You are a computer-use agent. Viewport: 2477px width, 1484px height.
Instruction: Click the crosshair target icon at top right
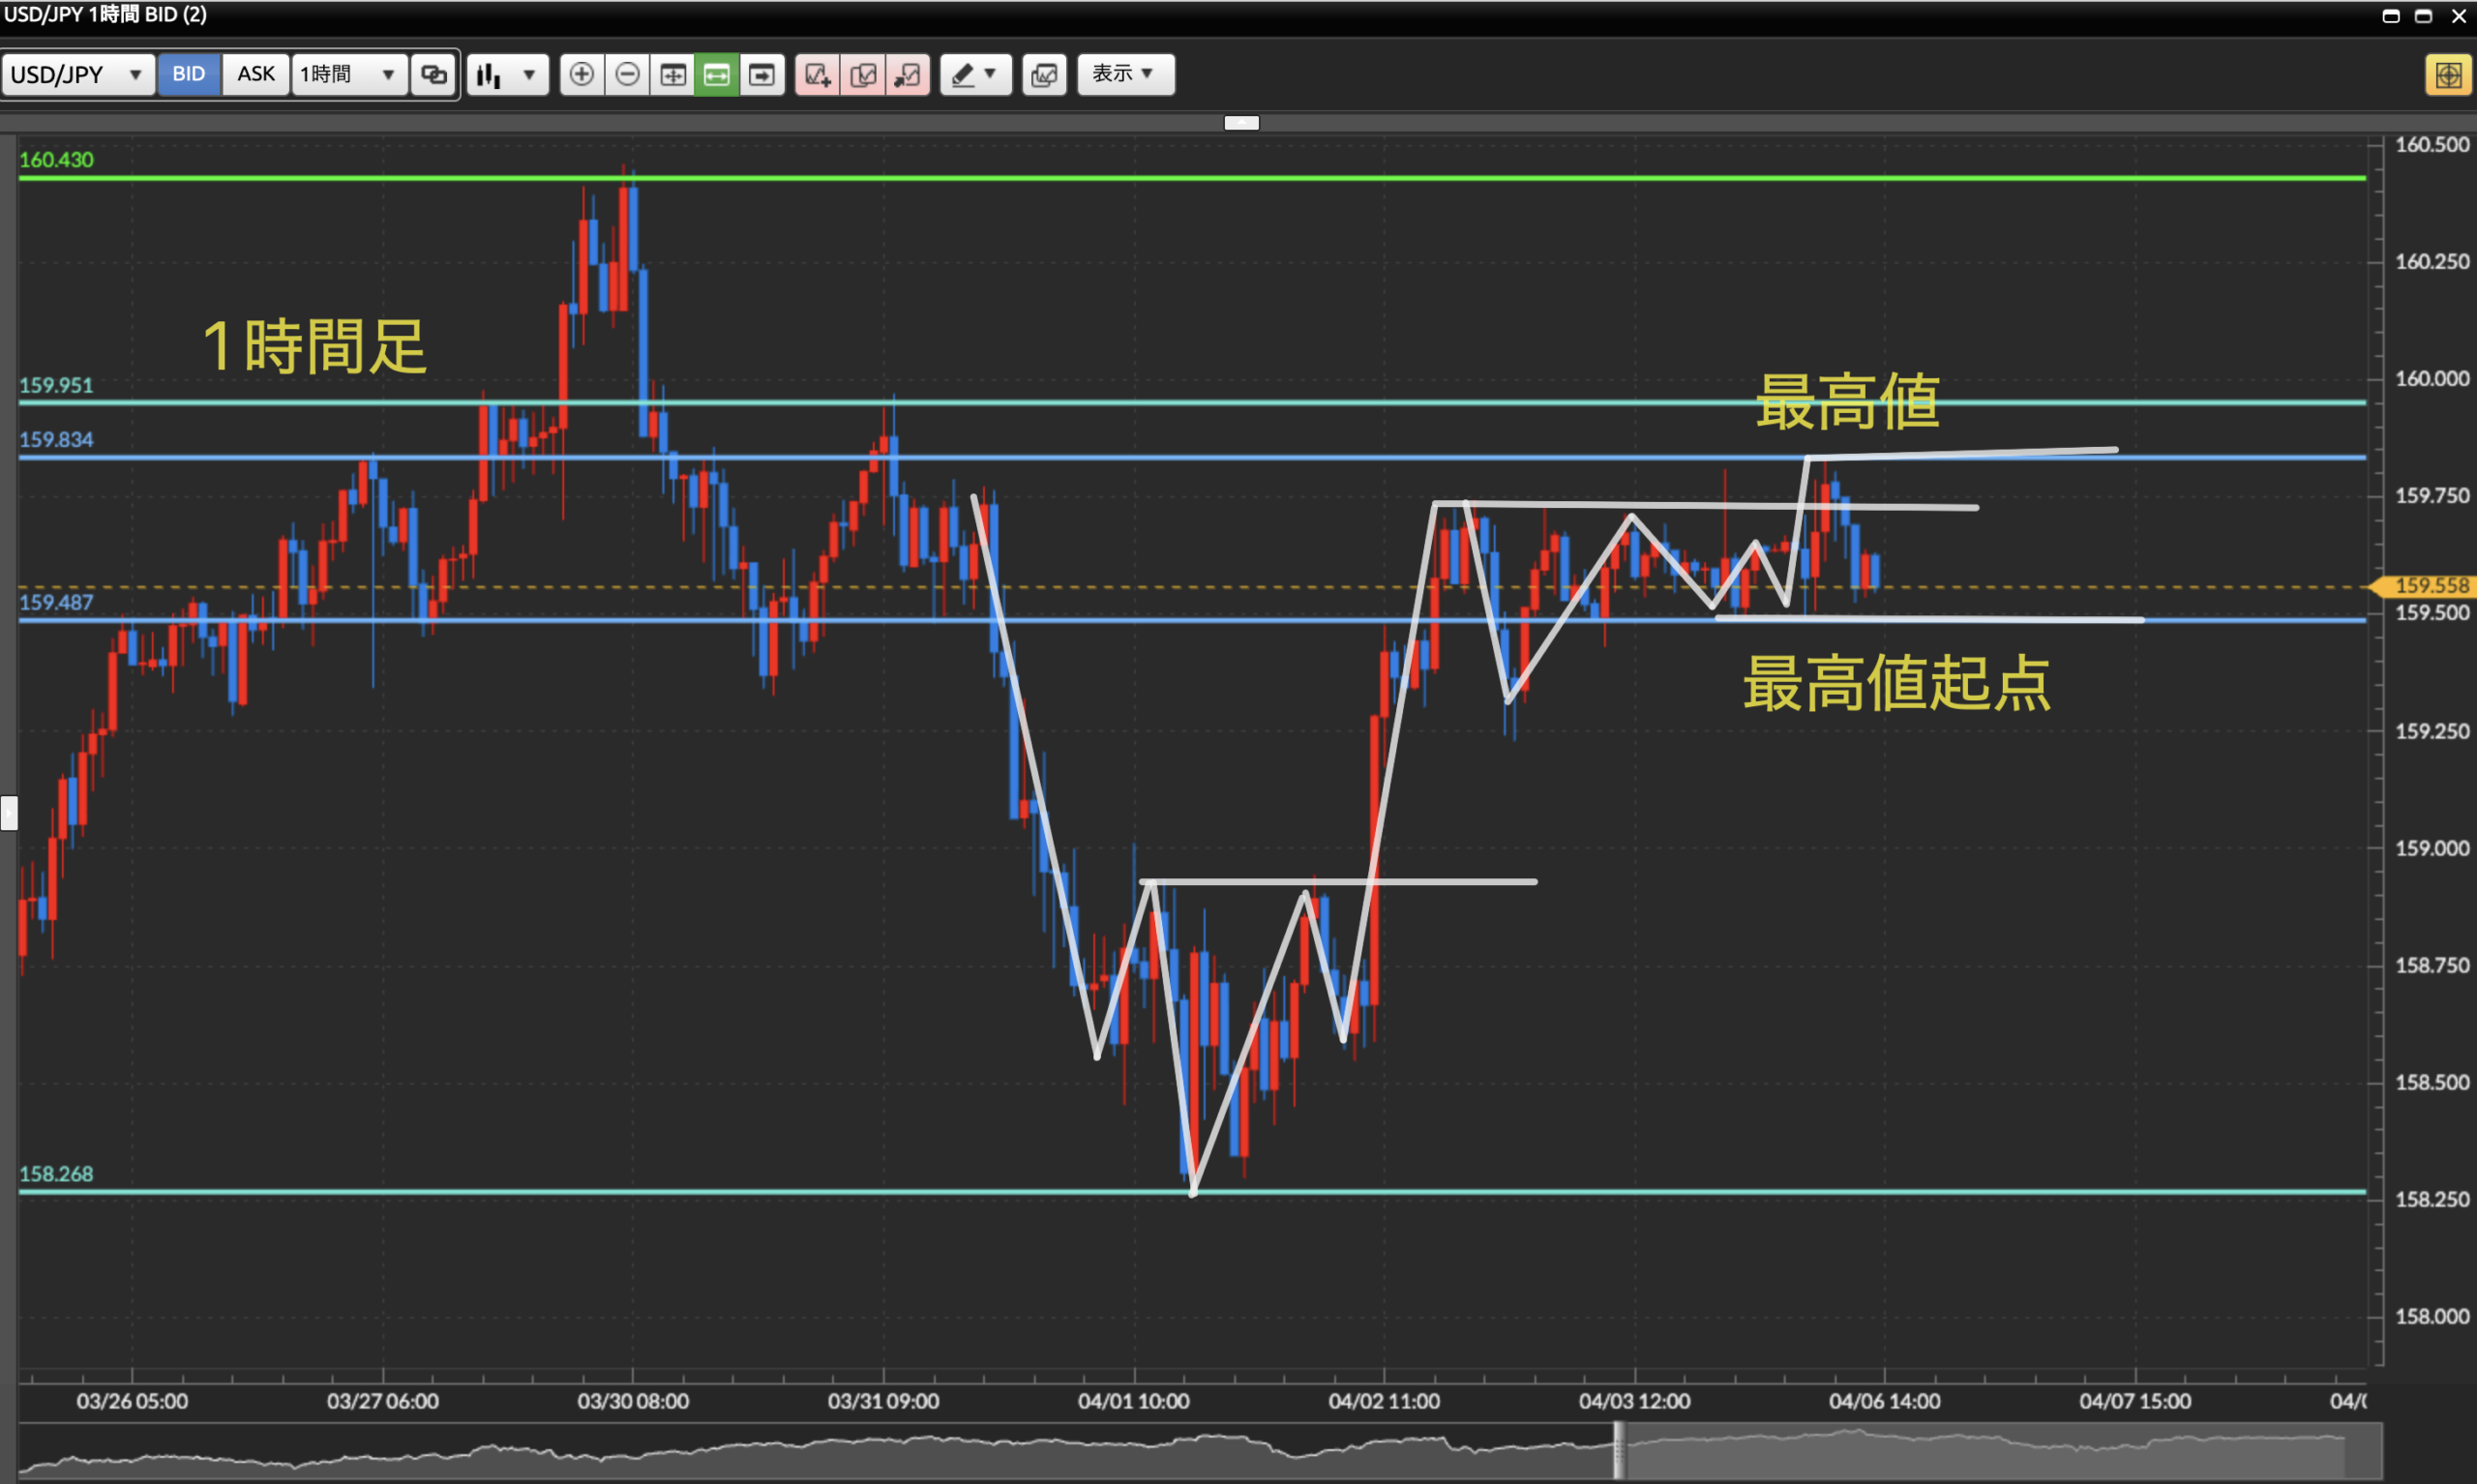point(2447,75)
